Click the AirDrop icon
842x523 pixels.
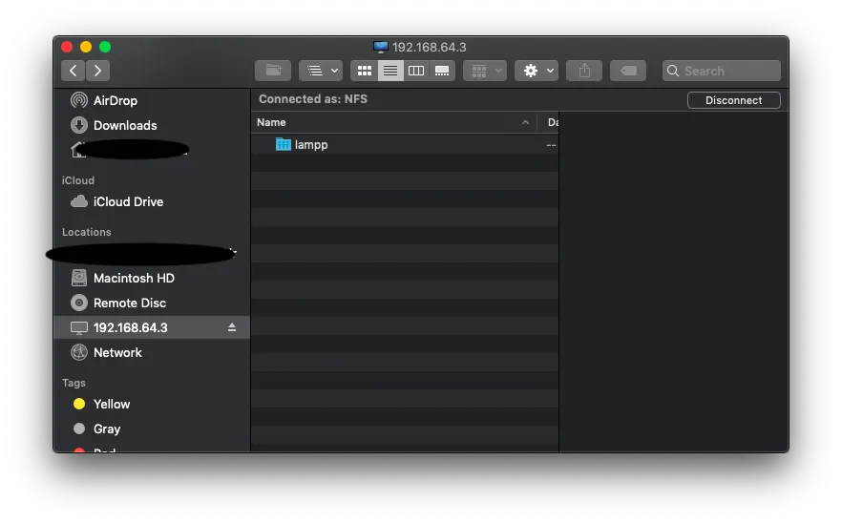pos(79,100)
